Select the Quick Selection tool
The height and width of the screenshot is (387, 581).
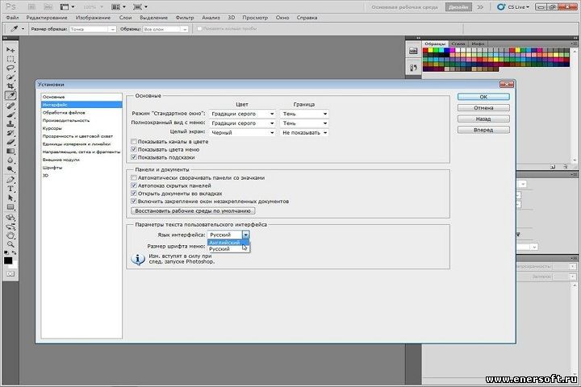click(x=10, y=77)
